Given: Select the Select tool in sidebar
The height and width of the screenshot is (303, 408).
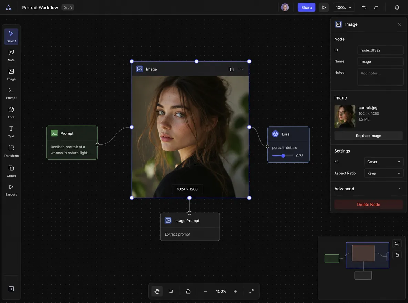Looking at the screenshot, I should [11, 36].
